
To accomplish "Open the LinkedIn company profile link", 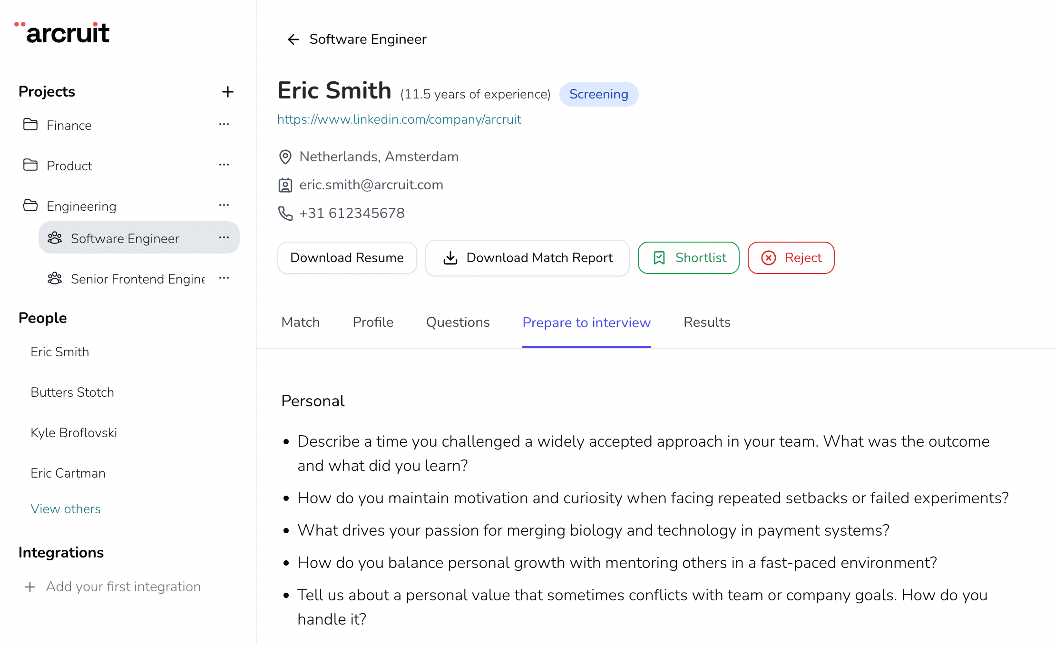I will pos(399,119).
